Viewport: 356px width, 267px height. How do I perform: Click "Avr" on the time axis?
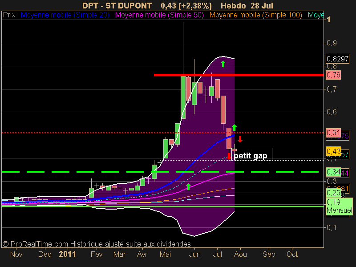click(x=142, y=254)
